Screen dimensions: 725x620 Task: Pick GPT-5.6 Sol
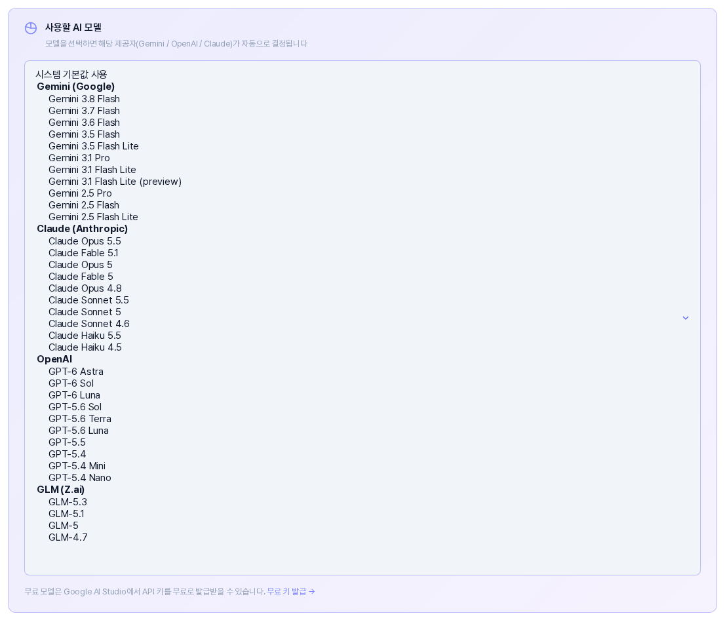[x=75, y=407]
